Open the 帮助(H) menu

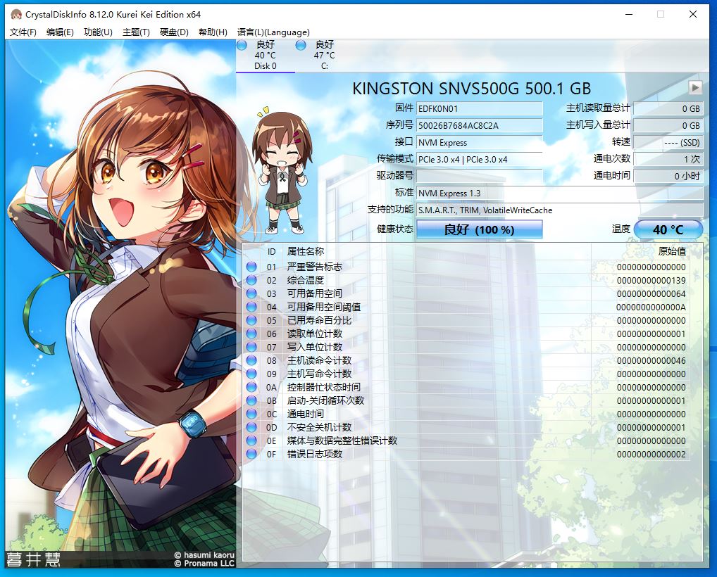pyautogui.click(x=213, y=32)
